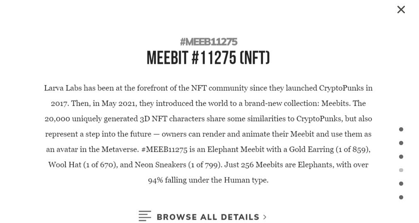Click the #MEEB11275 lot code label

tap(208, 42)
